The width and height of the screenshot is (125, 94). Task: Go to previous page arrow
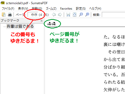(54, 15)
